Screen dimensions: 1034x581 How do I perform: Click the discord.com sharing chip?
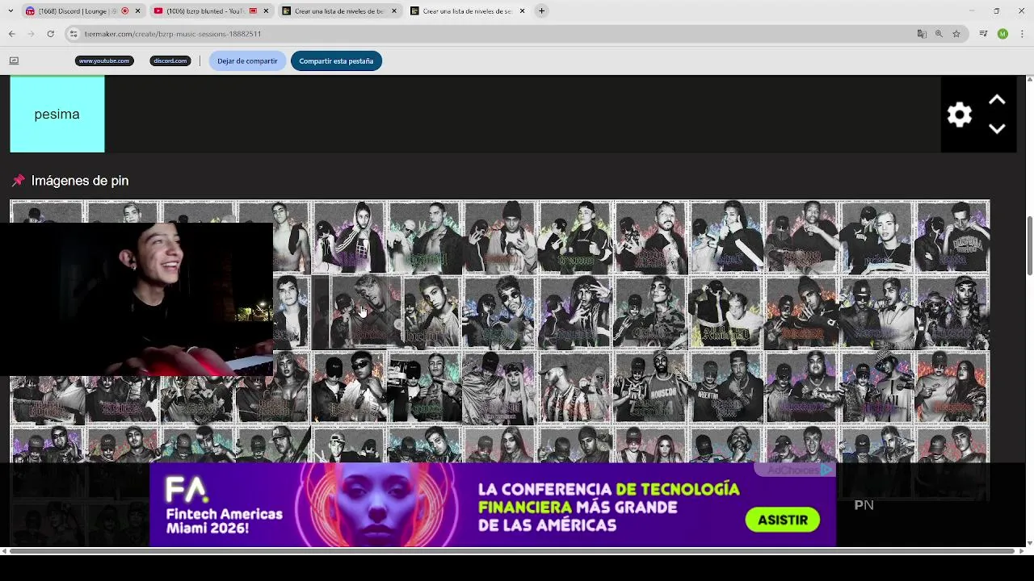[x=170, y=61]
